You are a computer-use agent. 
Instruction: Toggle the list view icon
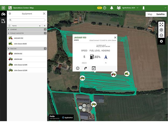pyautogui.click(x=9, y=26)
